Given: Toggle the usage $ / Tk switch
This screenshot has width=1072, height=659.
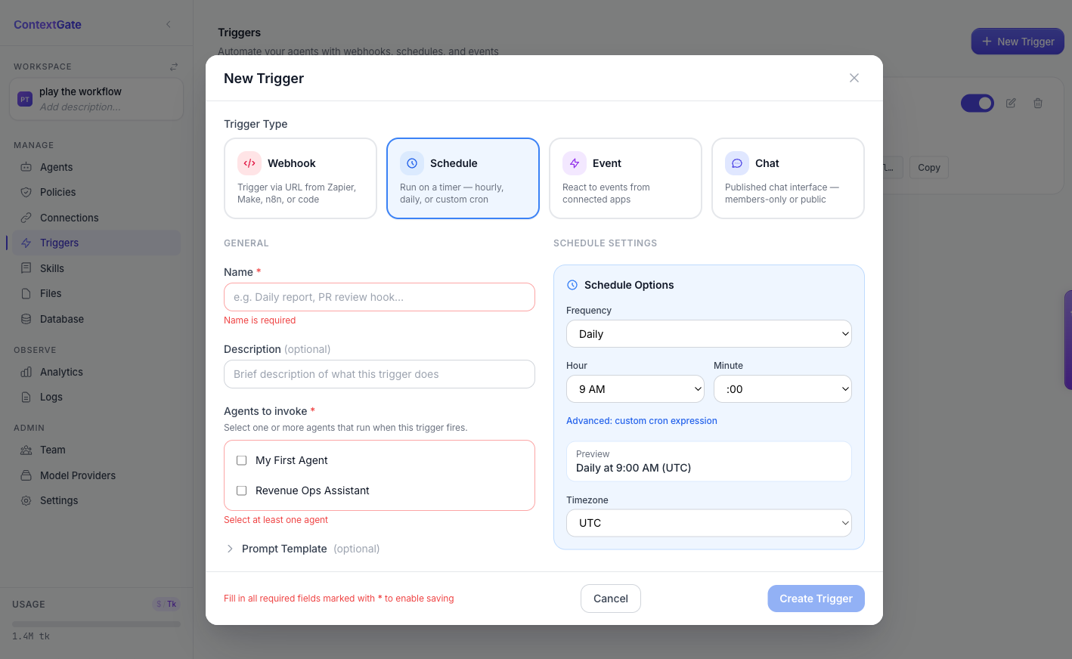Looking at the screenshot, I should tap(166, 604).
